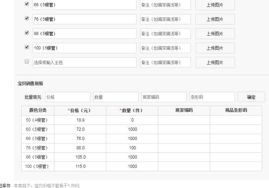The height and width of the screenshot is (188, 269).
Task: Toggle the 100（5根管）color checkbox
Action: (27, 47)
